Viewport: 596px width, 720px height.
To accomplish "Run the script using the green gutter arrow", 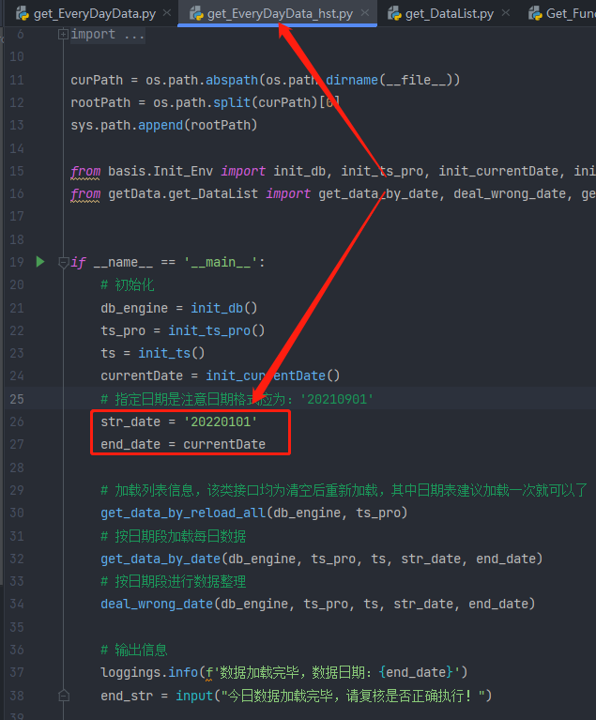I will pos(39,261).
